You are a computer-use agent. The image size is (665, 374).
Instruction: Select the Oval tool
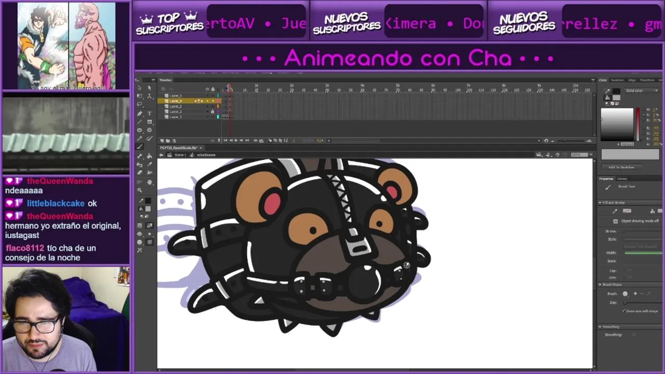tap(139, 130)
